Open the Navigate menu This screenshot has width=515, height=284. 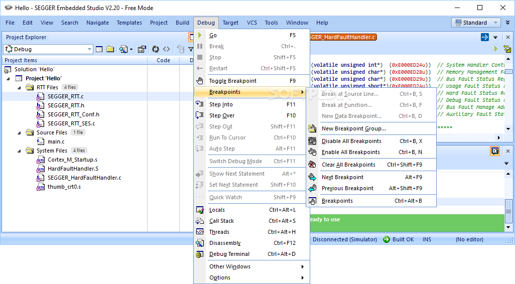[97, 23]
